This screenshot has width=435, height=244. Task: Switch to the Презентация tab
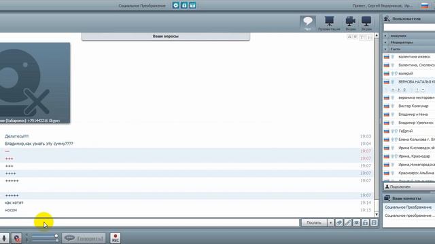[x=329, y=23]
